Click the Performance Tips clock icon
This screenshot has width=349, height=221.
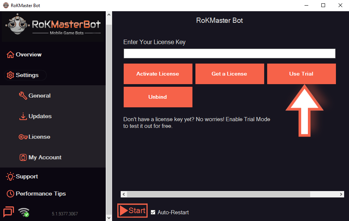tap(10, 194)
